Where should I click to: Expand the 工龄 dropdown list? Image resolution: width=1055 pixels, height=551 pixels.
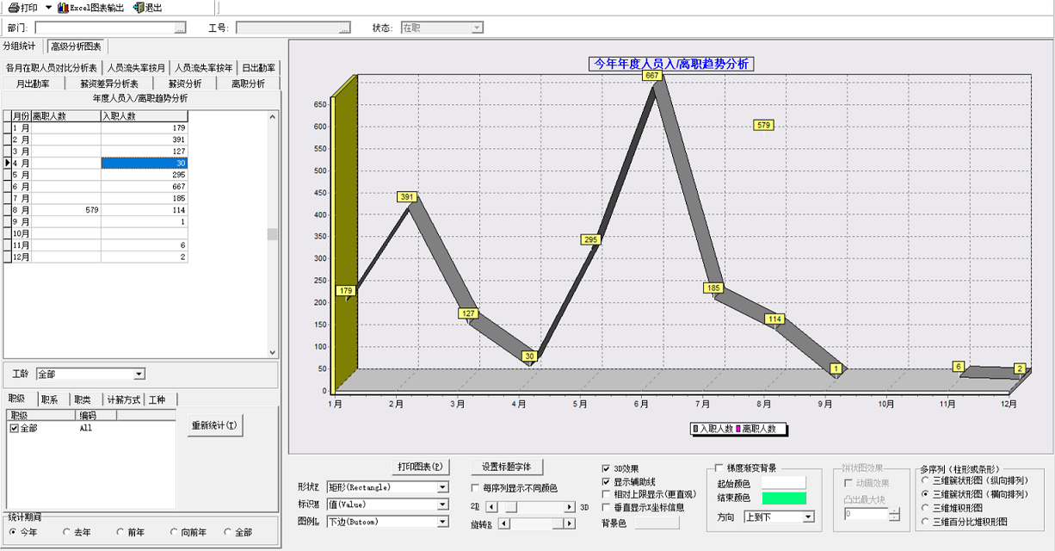pos(139,375)
